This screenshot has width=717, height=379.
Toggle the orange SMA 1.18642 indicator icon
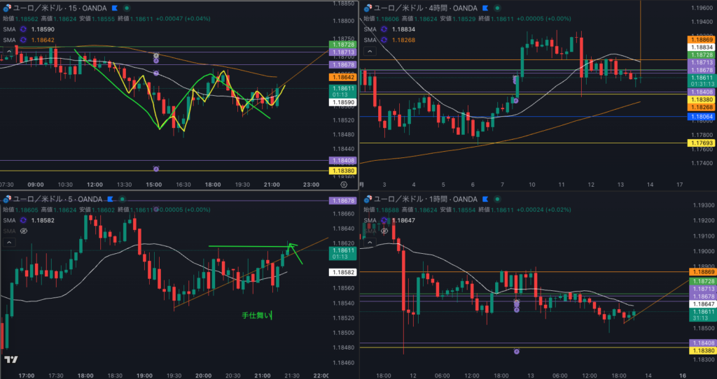[23, 40]
